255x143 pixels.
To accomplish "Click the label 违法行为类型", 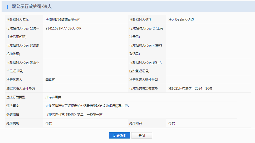I will click(16, 97).
